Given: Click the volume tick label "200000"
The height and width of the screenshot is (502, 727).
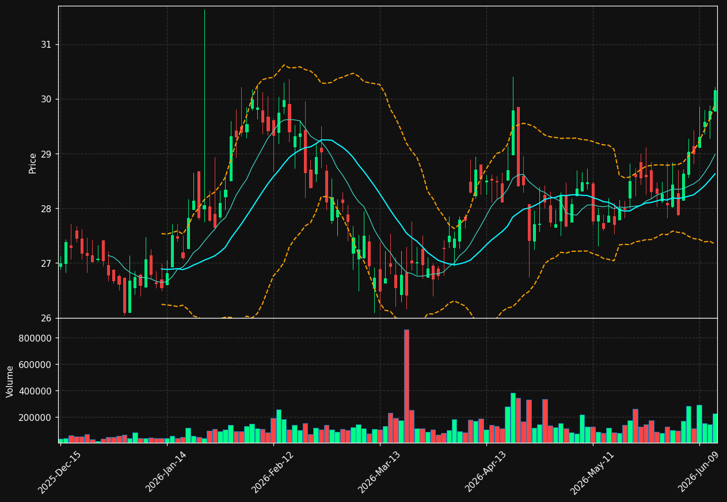Looking at the screenshot, I should [x=35, y=417].
